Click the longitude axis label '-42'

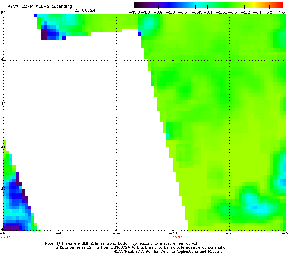click(x=60, y=233)
